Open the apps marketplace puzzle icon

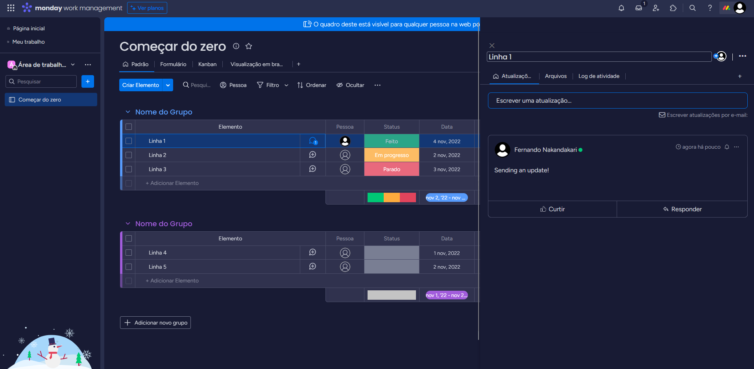click(673, 8)
